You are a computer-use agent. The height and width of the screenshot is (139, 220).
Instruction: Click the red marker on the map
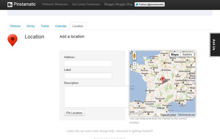(163, 80)
